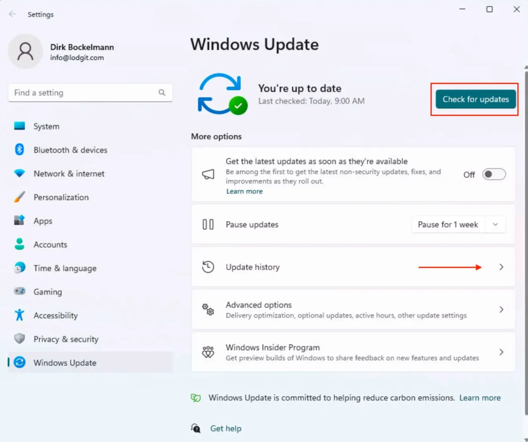Select Windows Update in the sidebar

(x=90, y=362)
